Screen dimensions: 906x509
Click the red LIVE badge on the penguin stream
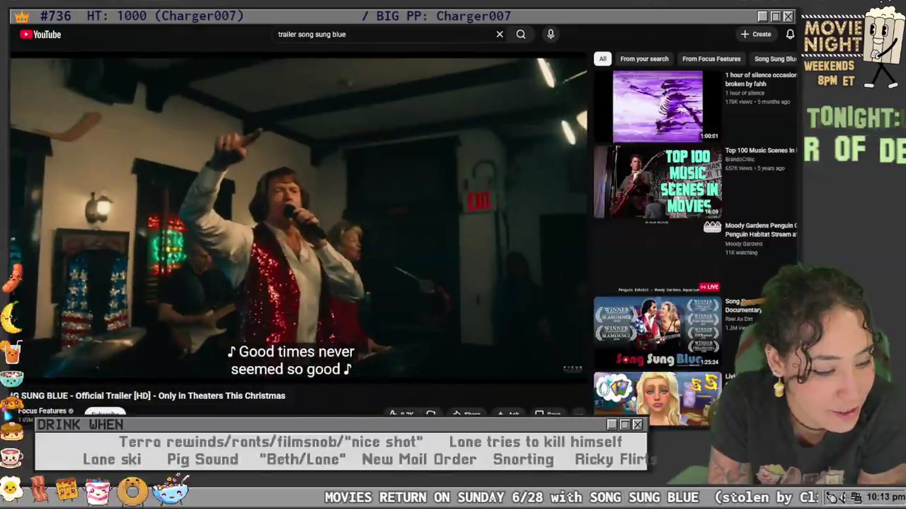[710, 287]
